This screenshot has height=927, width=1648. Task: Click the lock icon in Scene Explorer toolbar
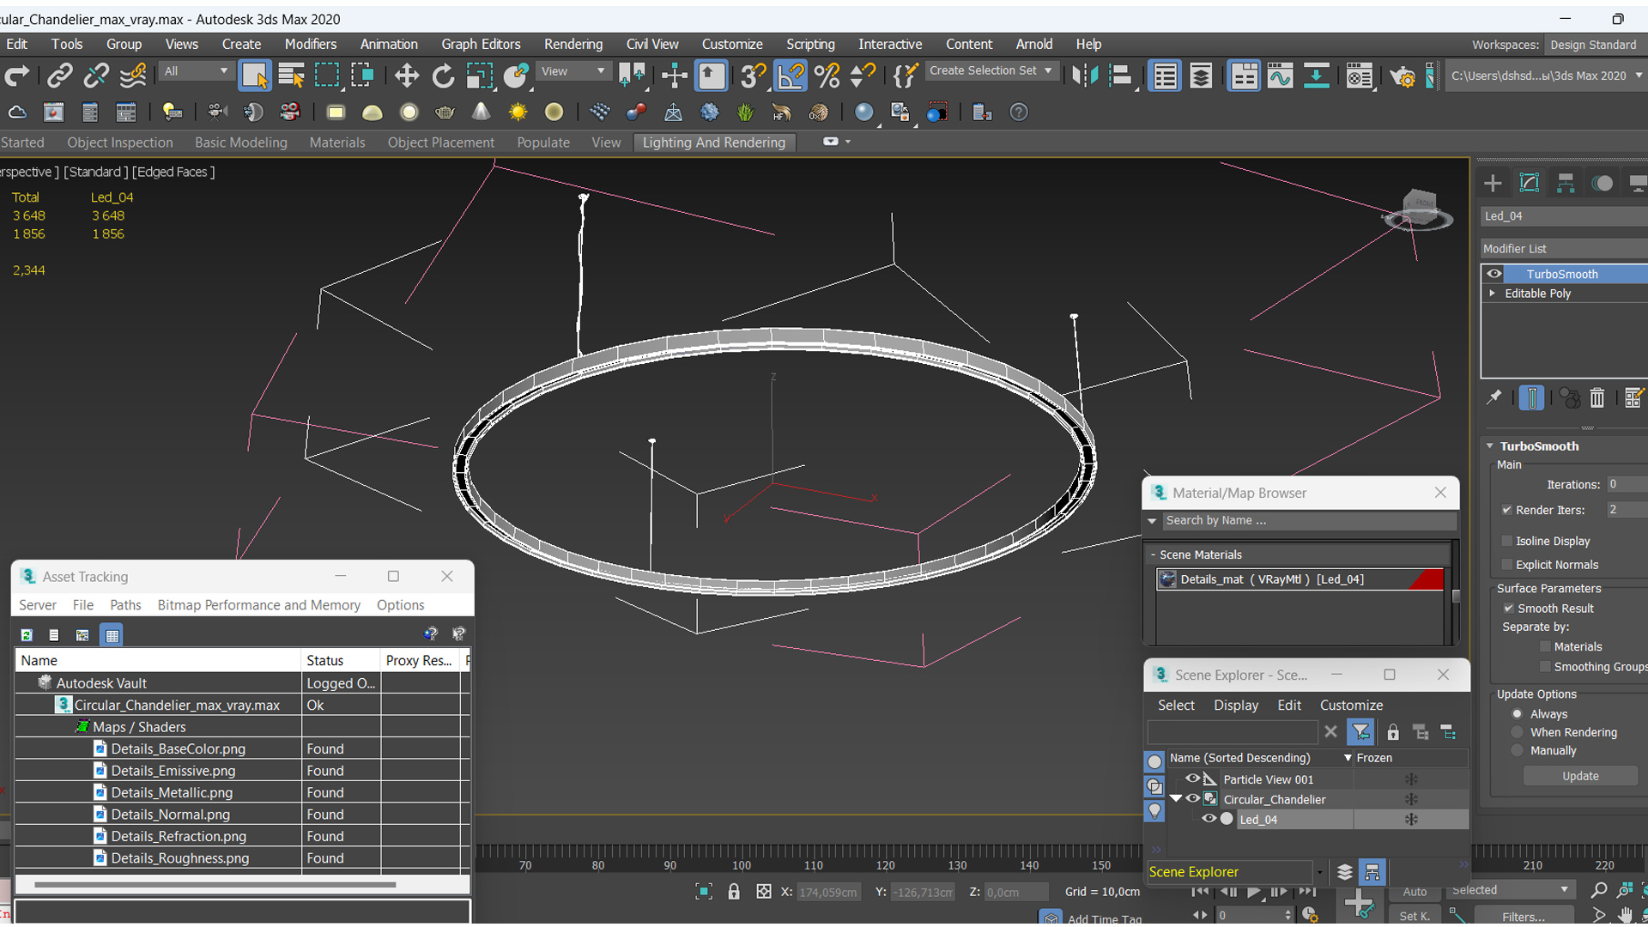[x=1393, y=732]
